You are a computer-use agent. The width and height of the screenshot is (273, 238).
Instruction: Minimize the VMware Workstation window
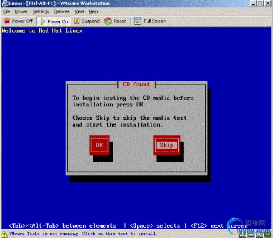(253, 3)
